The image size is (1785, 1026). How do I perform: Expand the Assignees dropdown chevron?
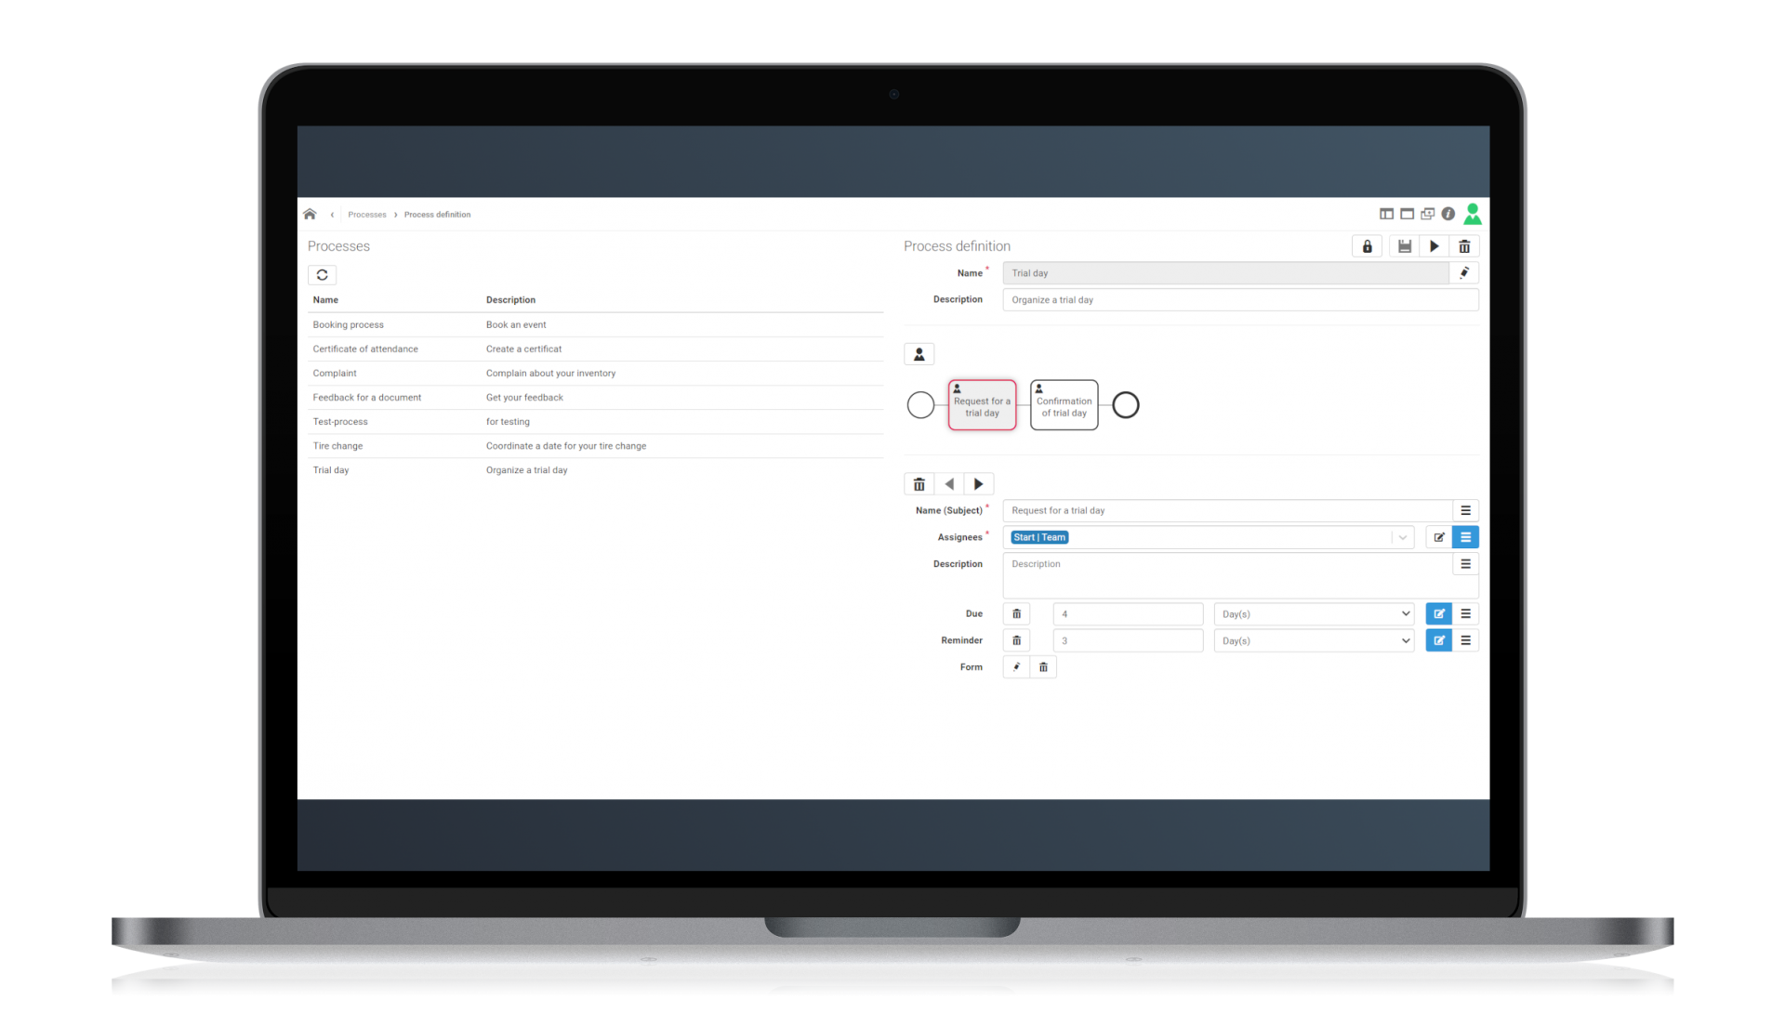[x=1402, y=538]
